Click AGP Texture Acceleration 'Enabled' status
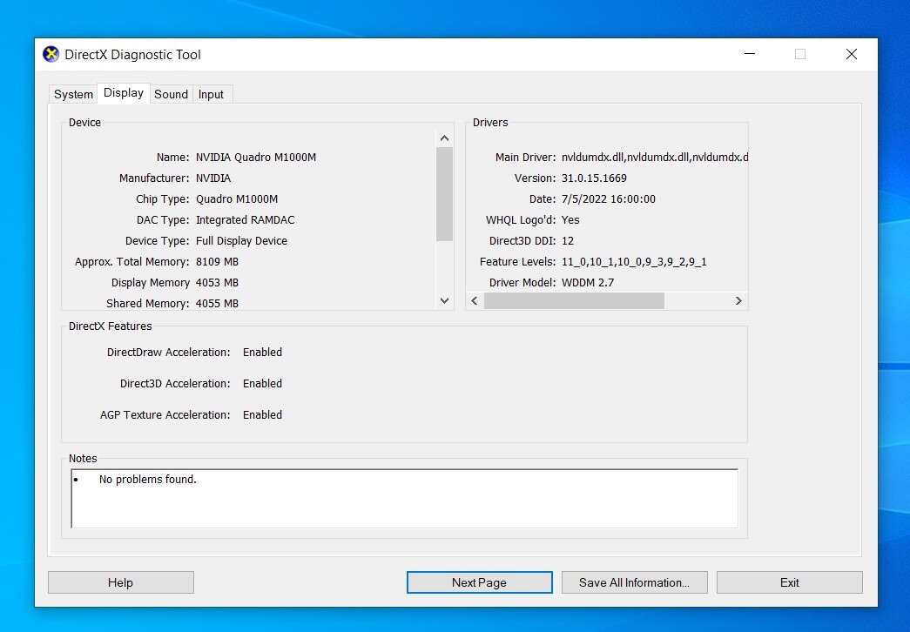This screenshot has height=632, width=910. (262, 415)
